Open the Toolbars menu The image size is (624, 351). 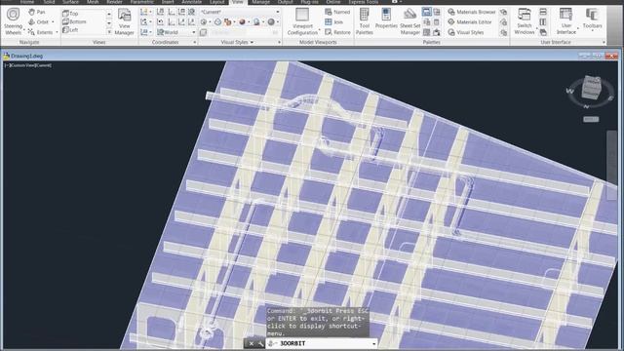592,19
